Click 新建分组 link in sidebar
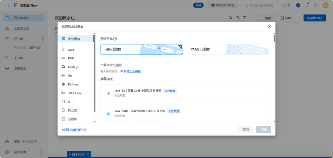333x158 pixels. (x=35, y=48)
